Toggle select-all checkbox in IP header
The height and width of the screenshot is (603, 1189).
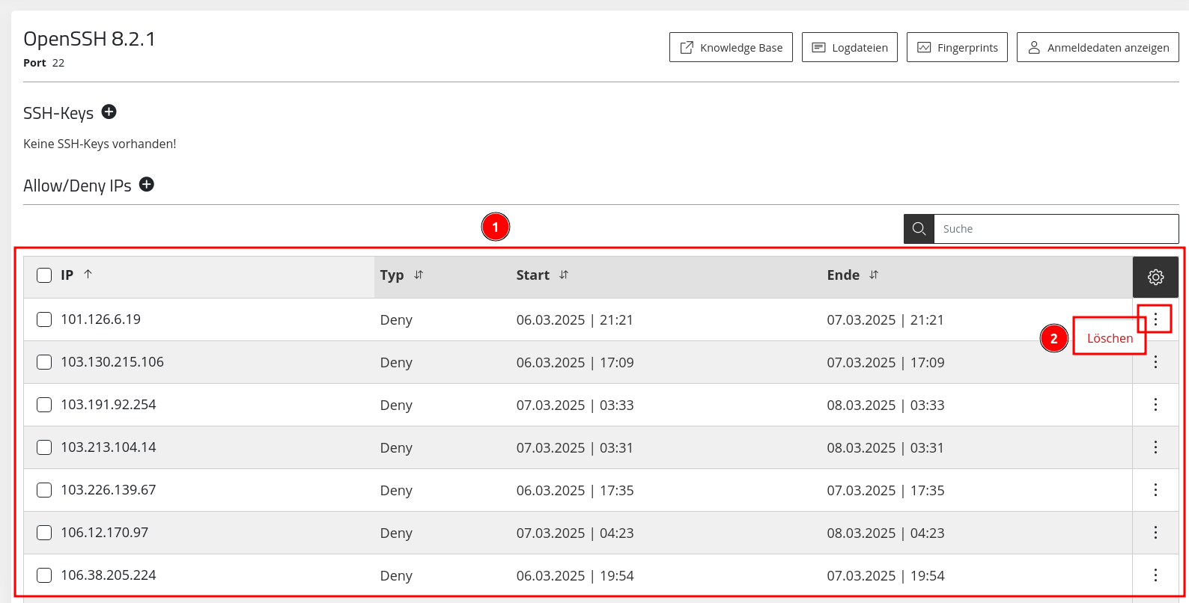[44, 275]
